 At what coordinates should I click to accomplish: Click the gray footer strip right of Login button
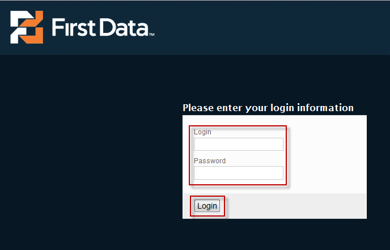point(296,206)
